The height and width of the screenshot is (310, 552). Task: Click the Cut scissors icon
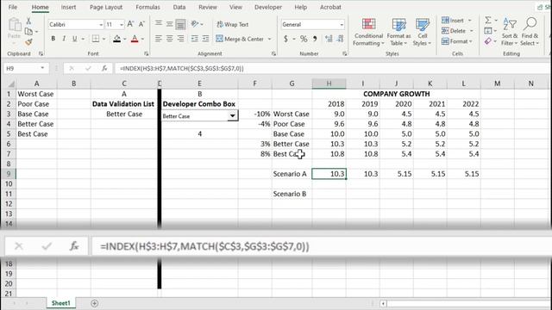pos(28,22)
